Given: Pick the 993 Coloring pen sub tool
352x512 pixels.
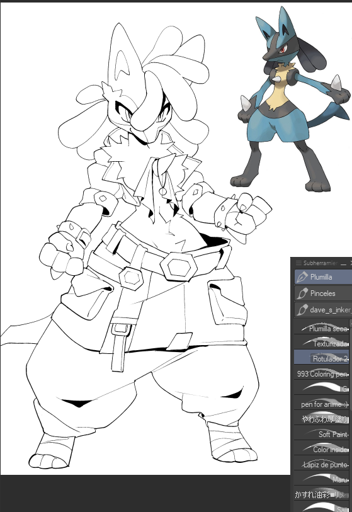Looking at the screenshot, I should (322, 373).
